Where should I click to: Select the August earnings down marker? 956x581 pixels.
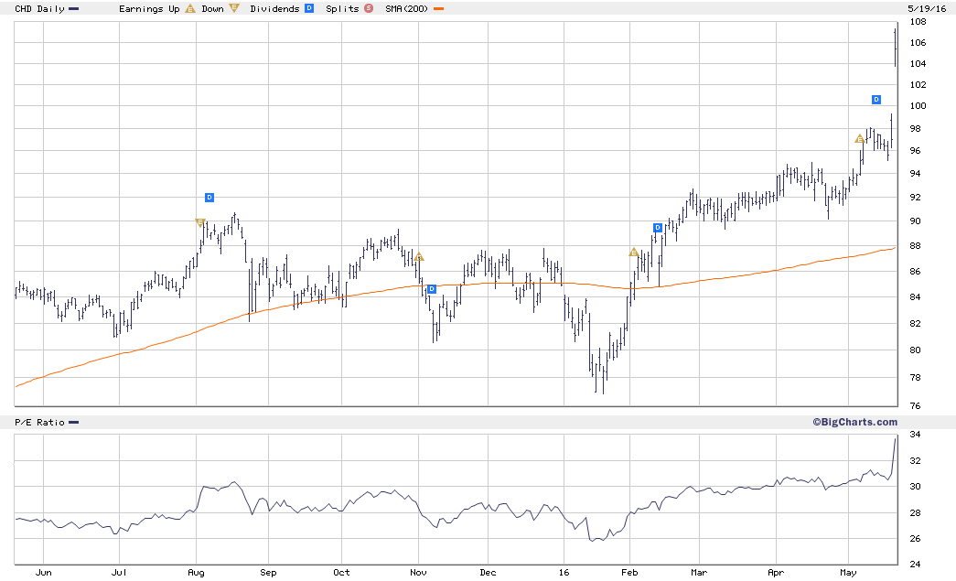click(200, 222)
